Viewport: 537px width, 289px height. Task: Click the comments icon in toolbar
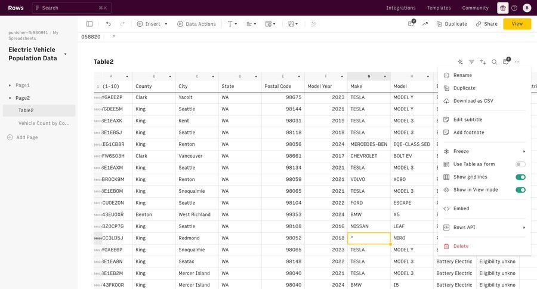click(x=411, y=24)
